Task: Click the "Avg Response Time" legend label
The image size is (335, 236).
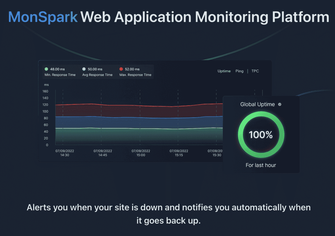Action: click(97, 75)
